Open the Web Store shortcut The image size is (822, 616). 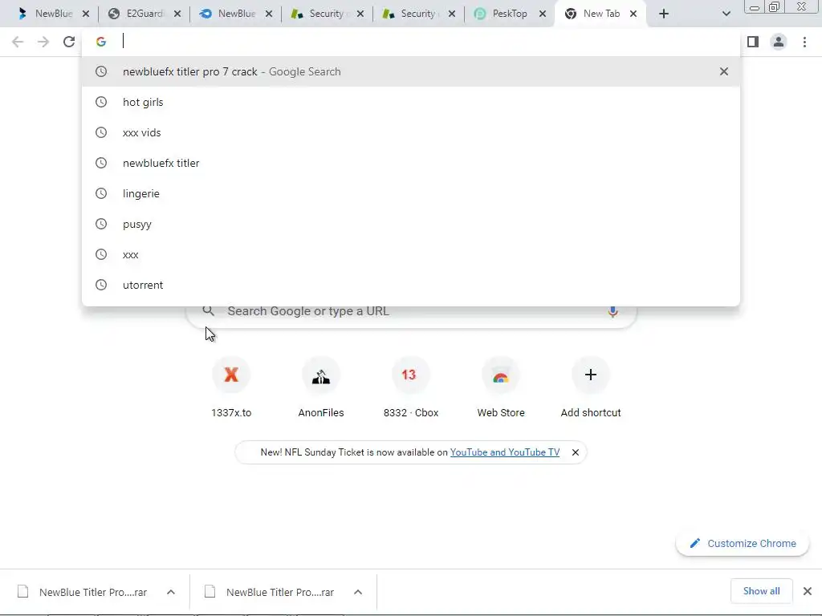[501, 387]
